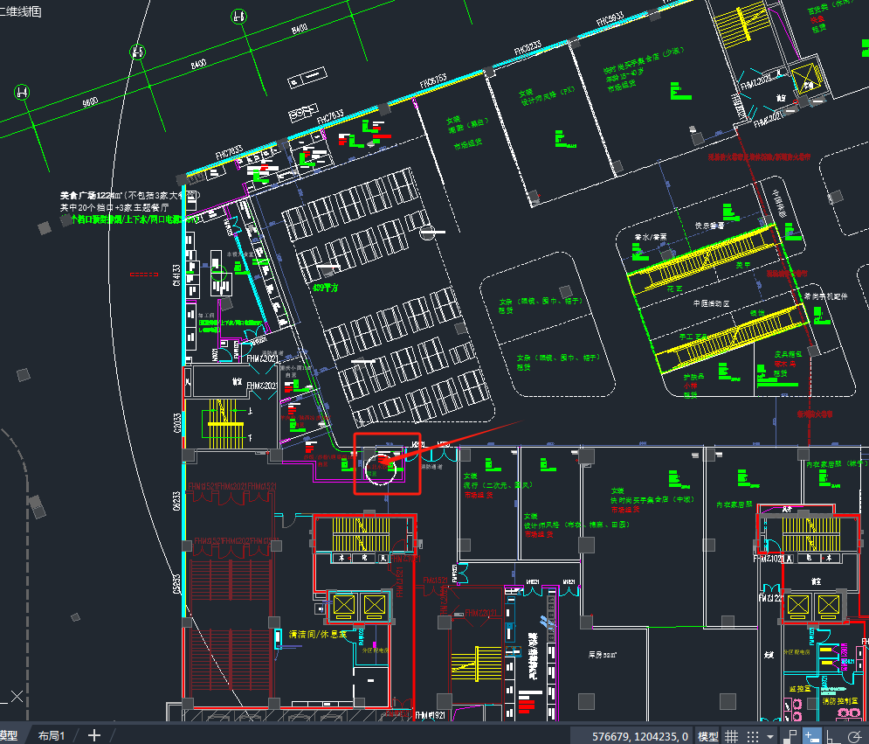Add a new layout with plus button
869x744 pixels.
pyautogui.click(x=94, y=735)
